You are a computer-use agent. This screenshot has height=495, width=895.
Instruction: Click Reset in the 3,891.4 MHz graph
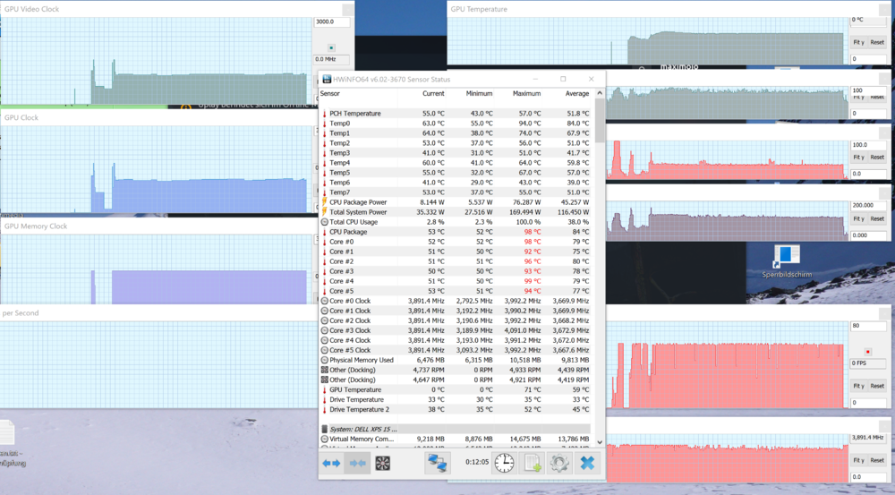click(x=878, y=460)
